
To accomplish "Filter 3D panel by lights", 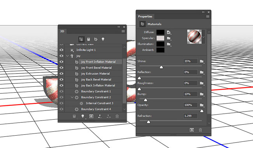I will coord(103,39).
